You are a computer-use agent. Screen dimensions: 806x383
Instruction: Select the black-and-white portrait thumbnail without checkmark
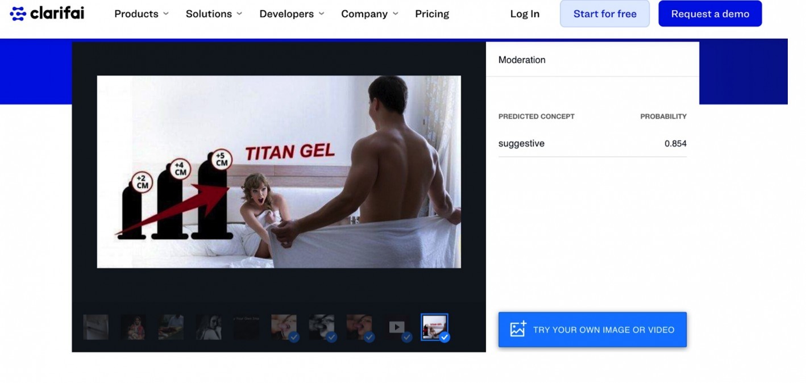pos(209,327)
